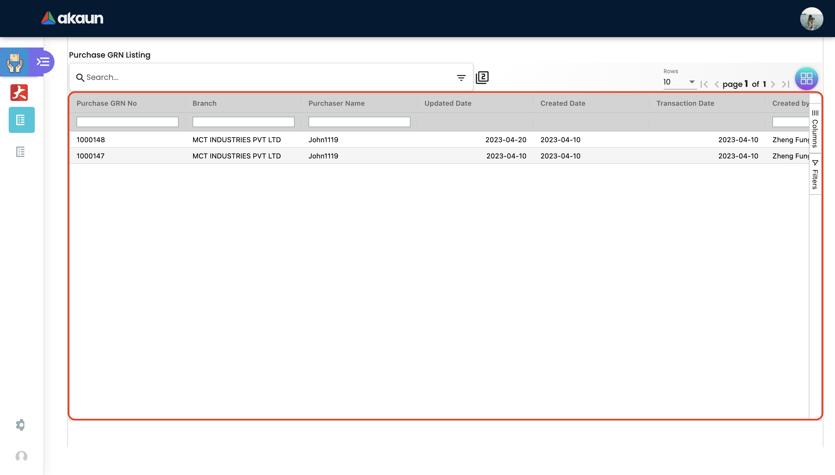Open the grey listing icon in sidebar
This screenshot has width=835, height=475.
[x=21, y=152]
